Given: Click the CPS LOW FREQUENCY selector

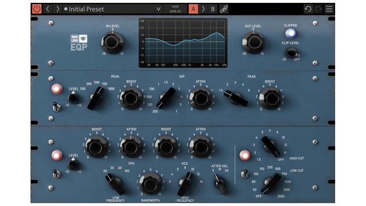Looking at the screenshot, I should [x=115, y=184].
